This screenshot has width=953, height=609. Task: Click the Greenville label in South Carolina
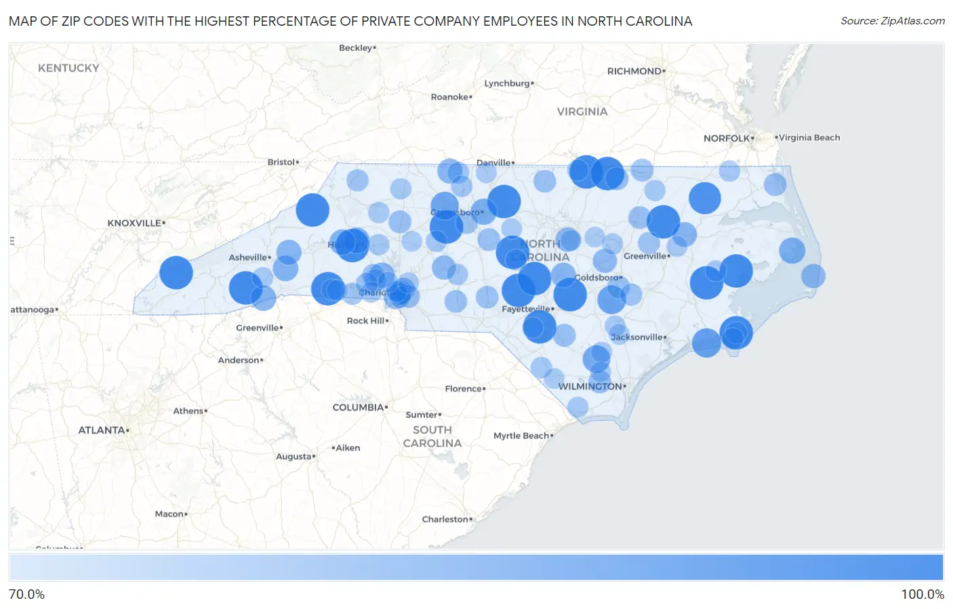[259, 328]
